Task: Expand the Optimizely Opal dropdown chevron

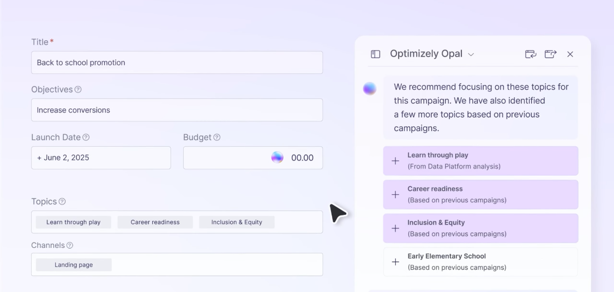Action: (471, 55)
